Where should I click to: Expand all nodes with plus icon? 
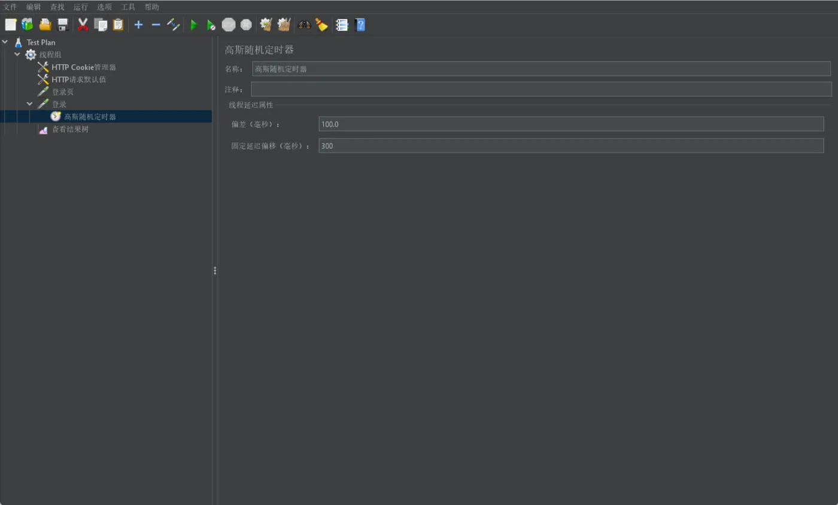[x=138, y=25]
